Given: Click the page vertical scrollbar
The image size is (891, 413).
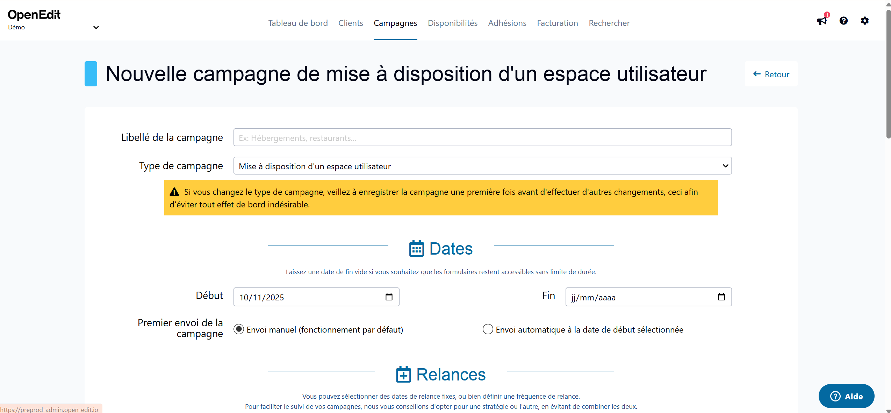Looking at the screenshot, I should tap(888, 73).
